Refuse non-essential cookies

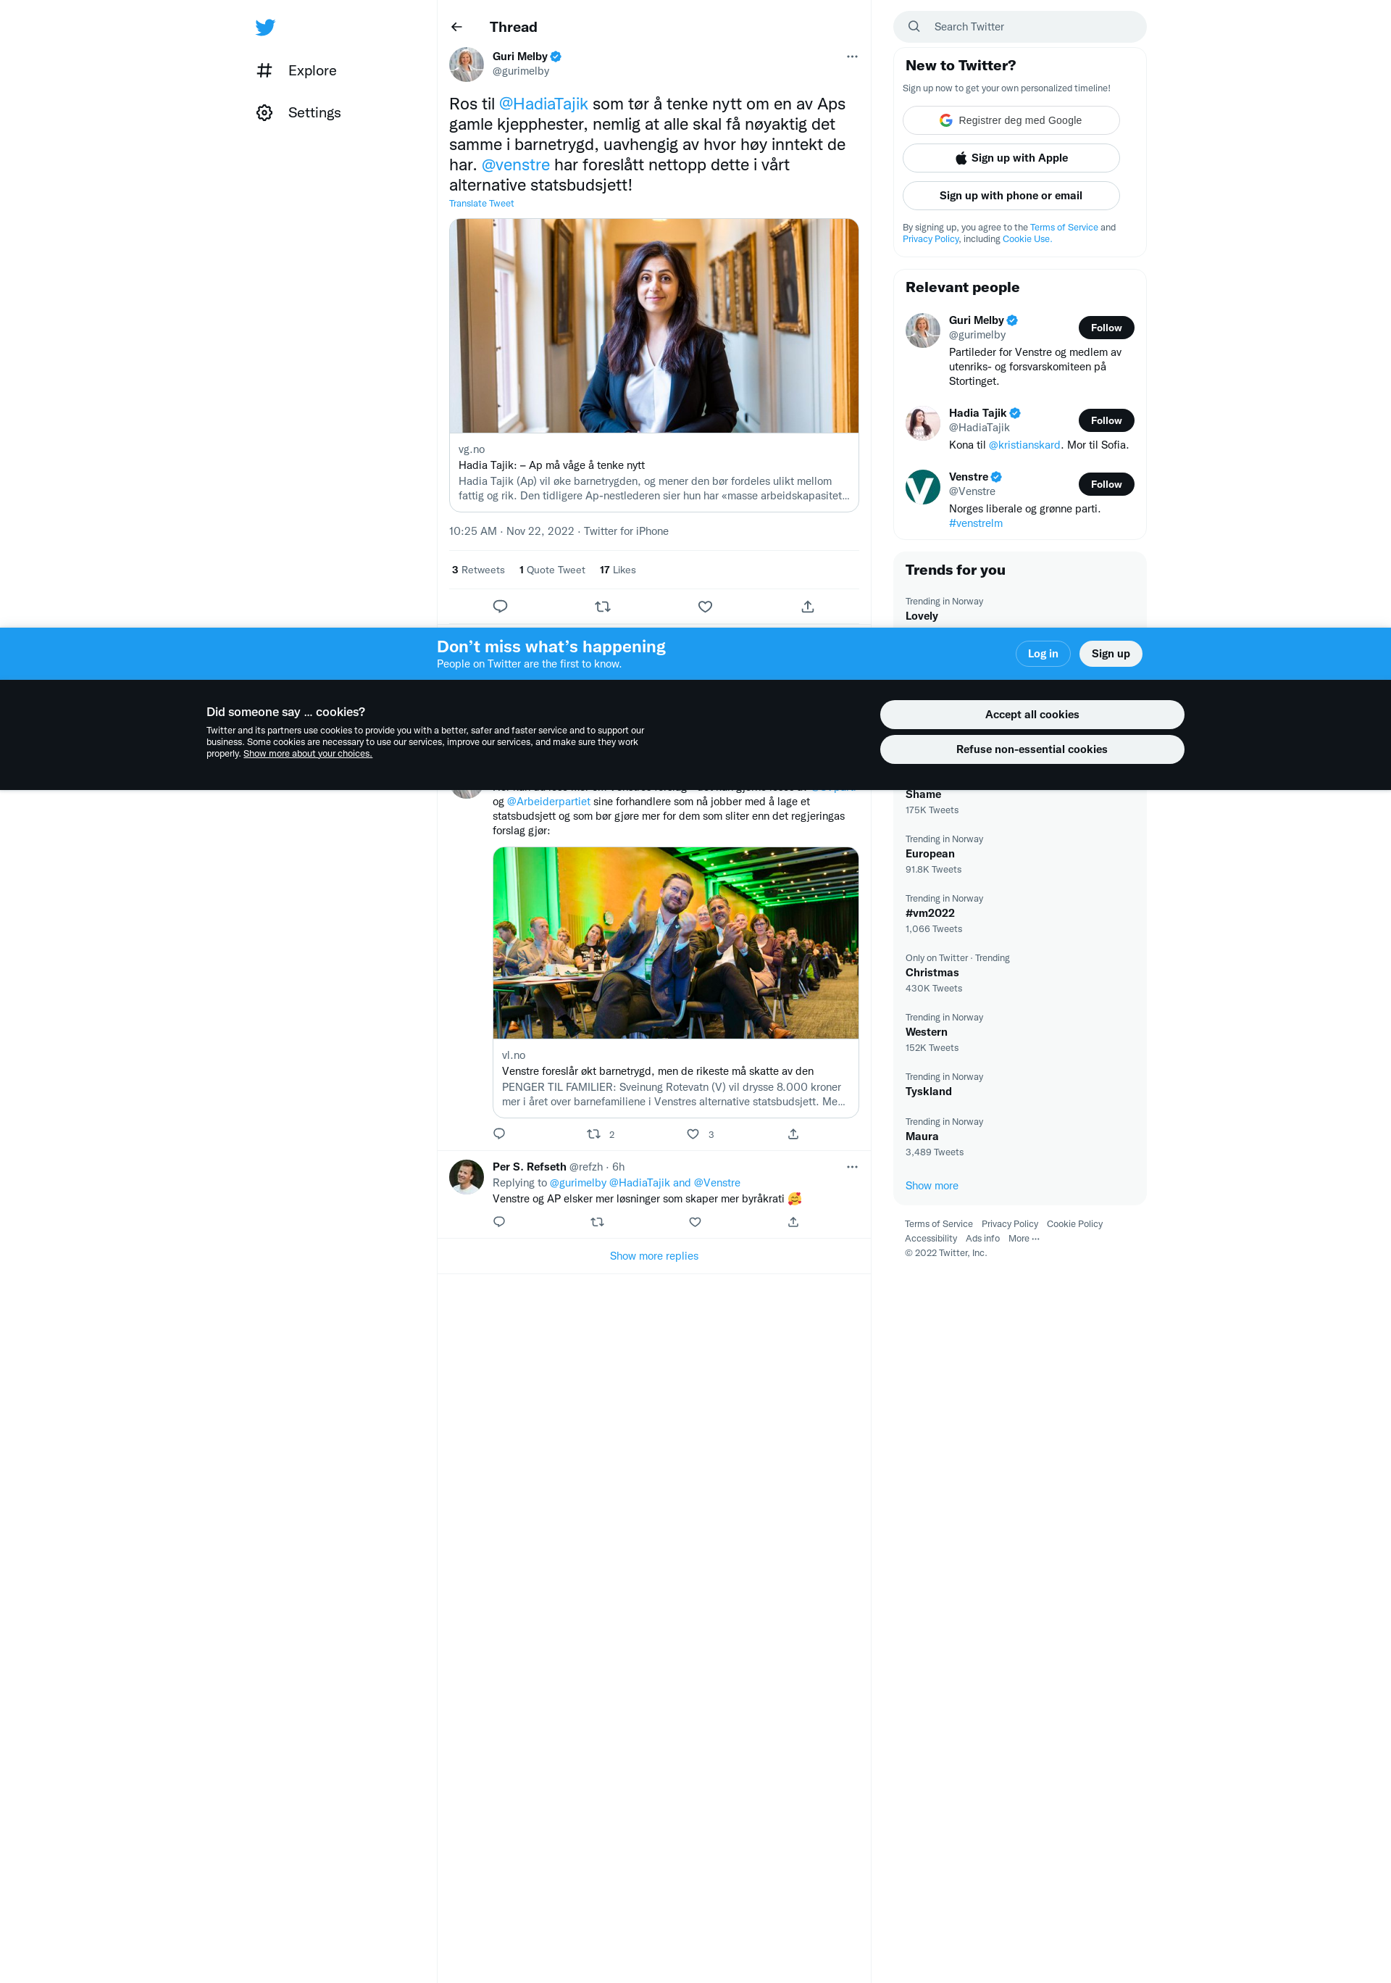1032,749
